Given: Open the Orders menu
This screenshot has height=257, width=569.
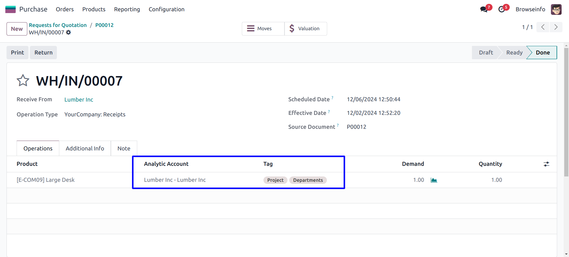Looking at the screenshot, I should 65,9.
